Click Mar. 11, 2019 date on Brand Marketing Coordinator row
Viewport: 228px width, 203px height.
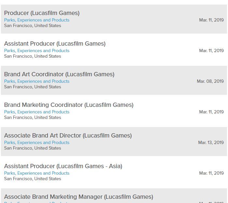[x=211, y=112]
